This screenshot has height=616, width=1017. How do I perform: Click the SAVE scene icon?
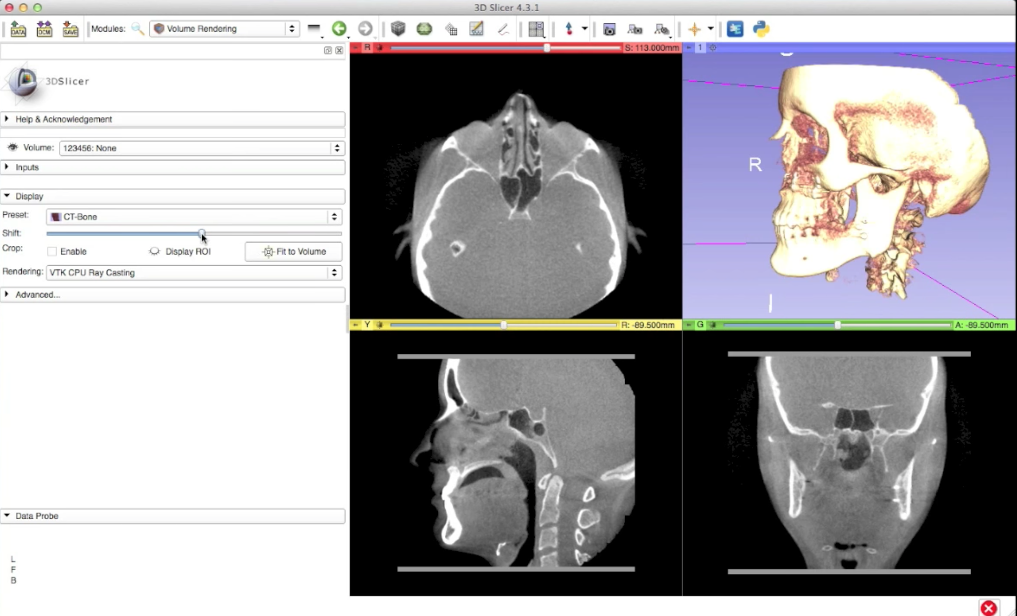[70, 29]
